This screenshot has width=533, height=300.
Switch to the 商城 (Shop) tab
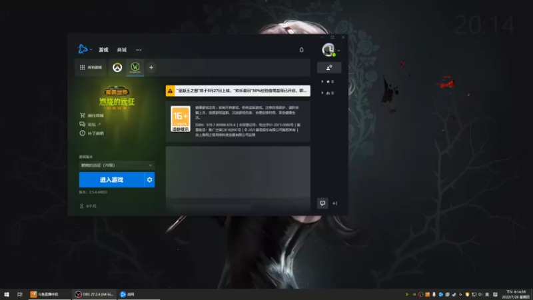pos(122,49)
